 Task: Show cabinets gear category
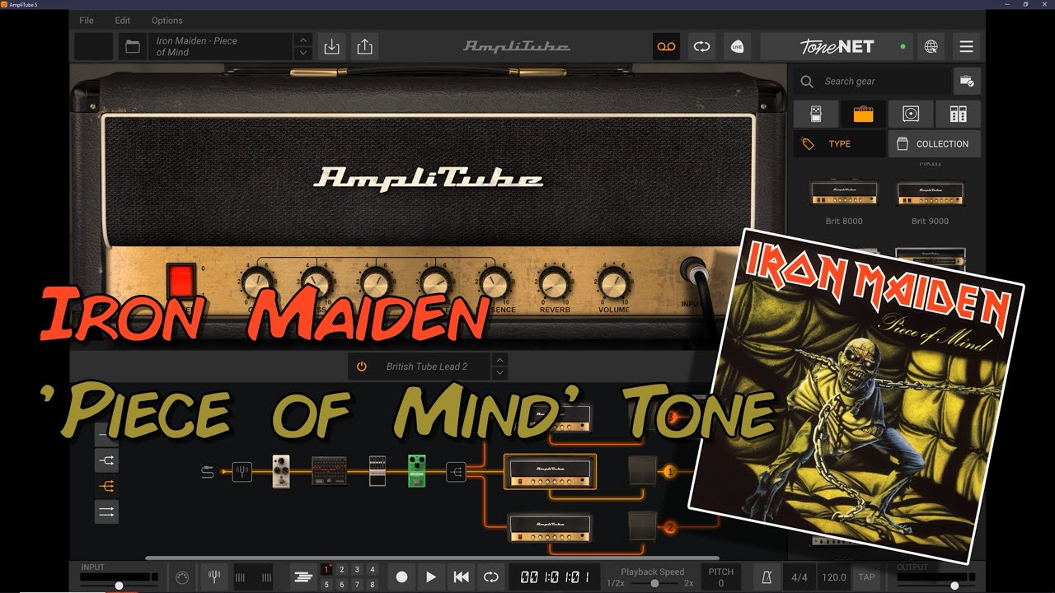(911, 114)
